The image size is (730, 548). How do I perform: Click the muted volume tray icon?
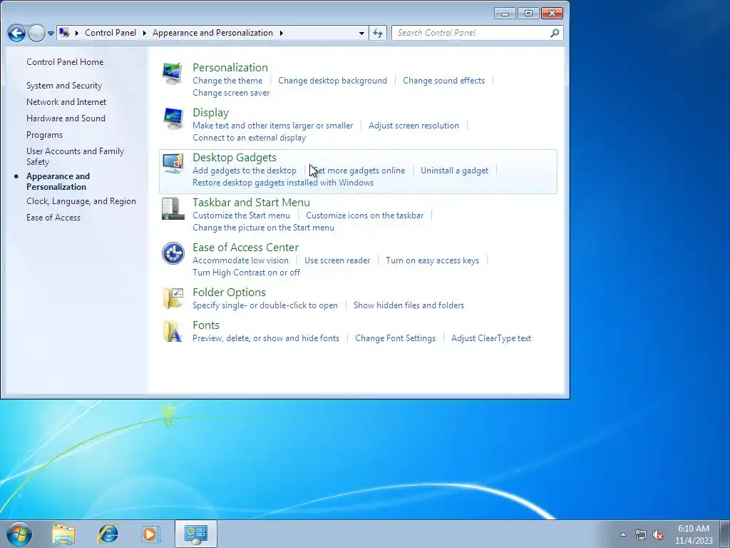pyautogui.click(x=658, y=534)
